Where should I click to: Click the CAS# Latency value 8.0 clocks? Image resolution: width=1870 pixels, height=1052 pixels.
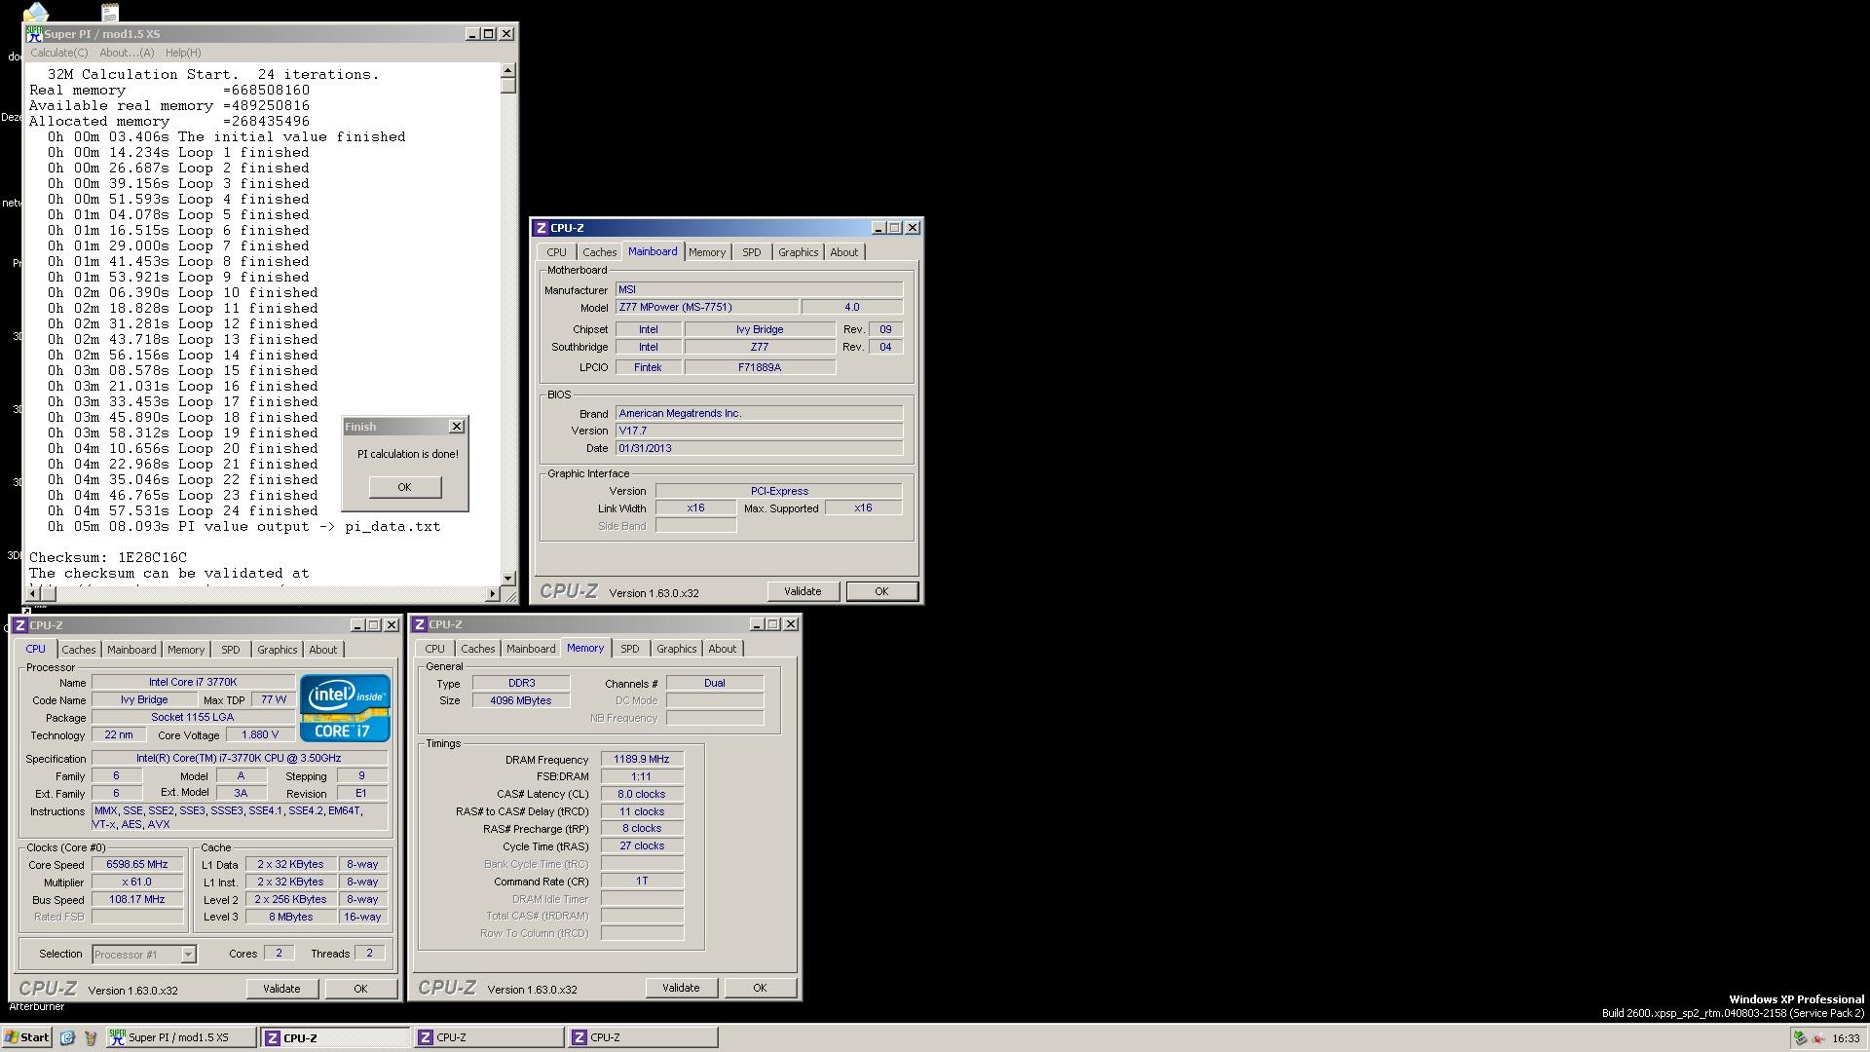642,794
